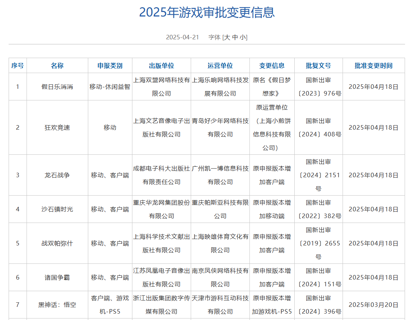Select game name 黑神话：悟空
This screenshot has width=411, height=320.
tap(57, 305)
